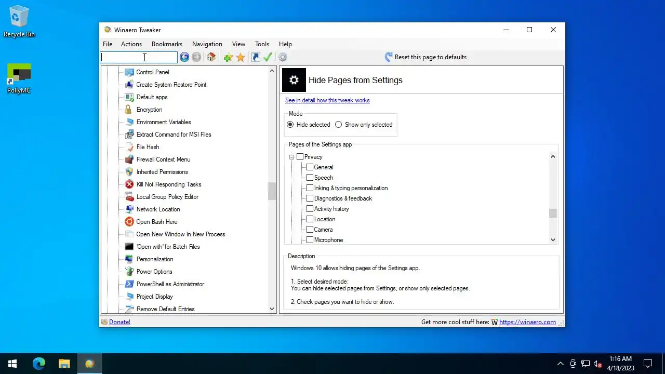Check the Microphone page checkbox
665x374 pixels.
click(310, 240)
